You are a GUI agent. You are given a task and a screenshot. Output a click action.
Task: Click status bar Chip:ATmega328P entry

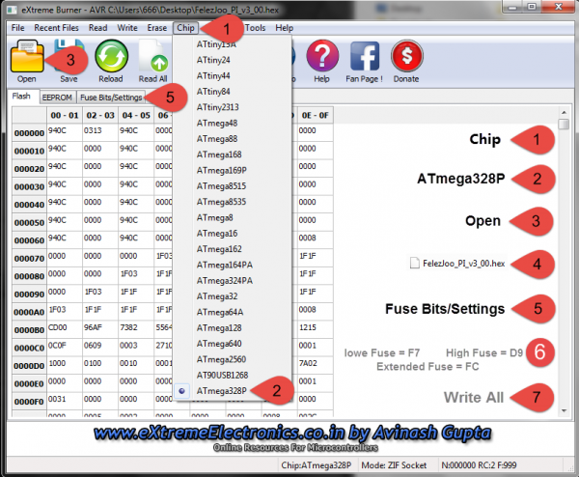[x=317, y=465]
